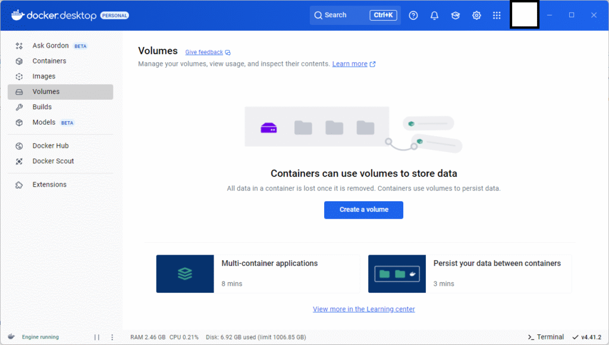Open the Terminal from status bar

point(546,337)
